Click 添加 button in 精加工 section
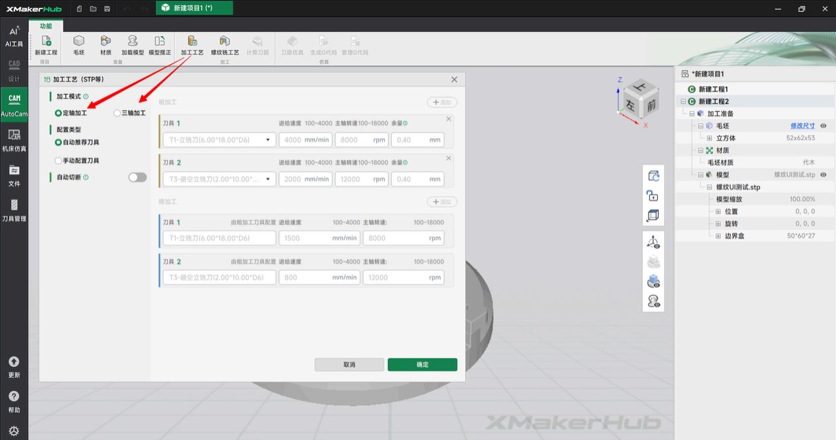Viewport: 836px width, 440px height. point(442,202)
